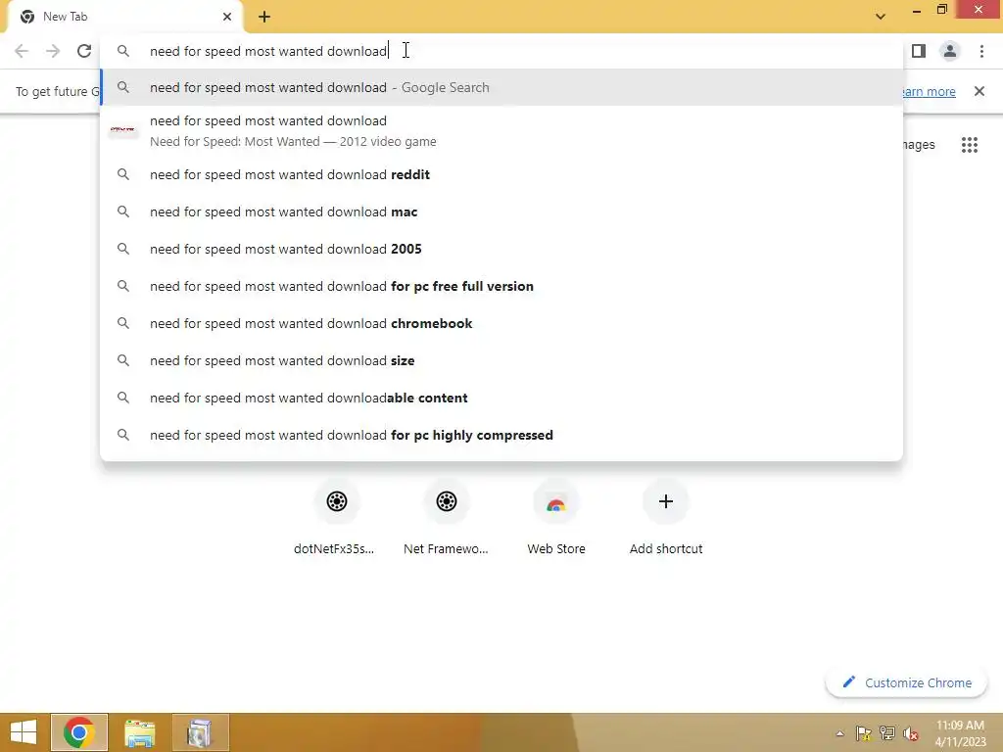Open the Google apps grid icon
This screenshot has height=752, width=1003.
pyautogui.click(x=969, y=145)
